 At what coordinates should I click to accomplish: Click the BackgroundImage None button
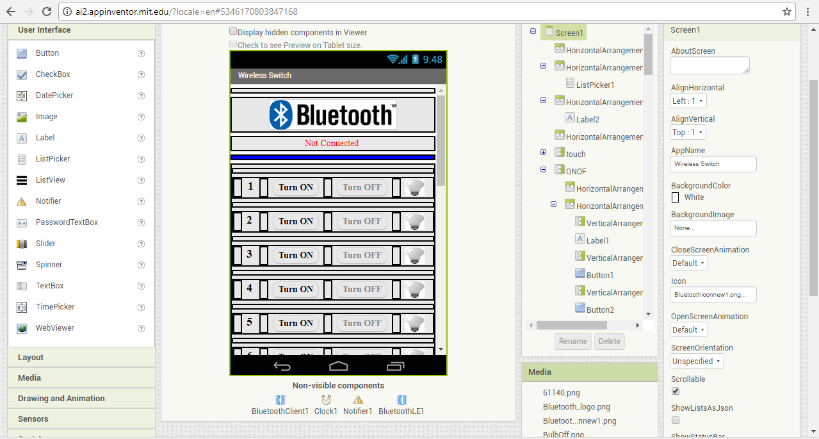tap(713, 228)
